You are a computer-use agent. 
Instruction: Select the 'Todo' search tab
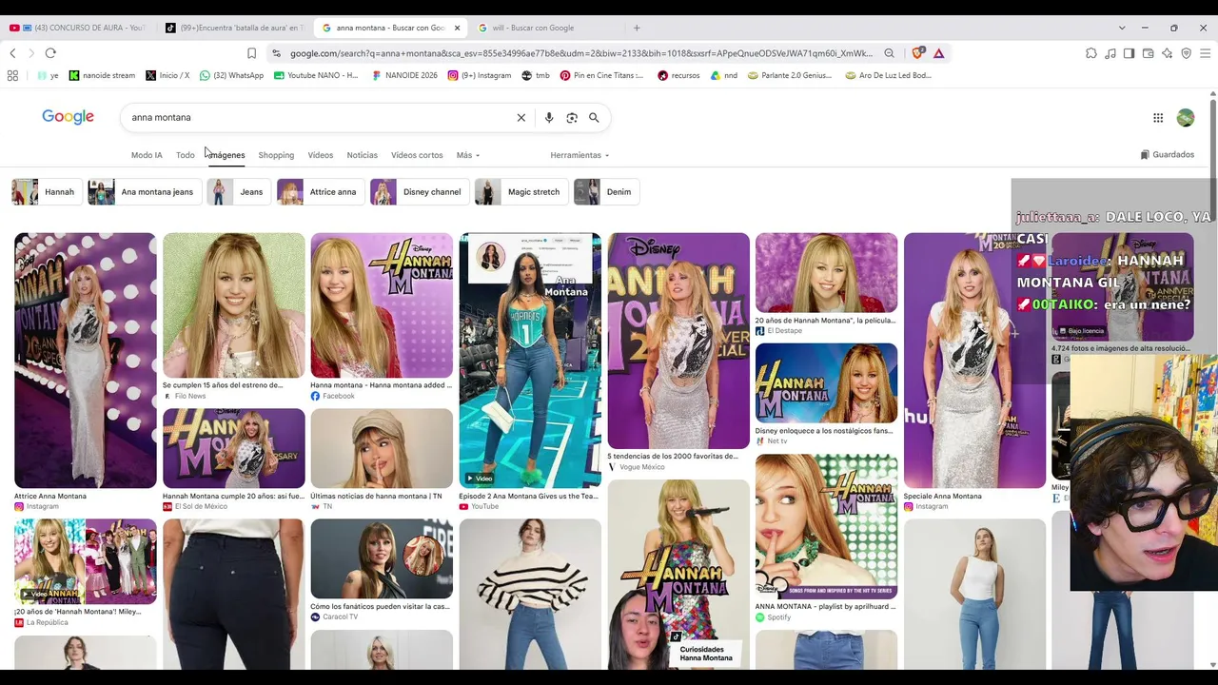pyautogui.click(x=185, y=155)
